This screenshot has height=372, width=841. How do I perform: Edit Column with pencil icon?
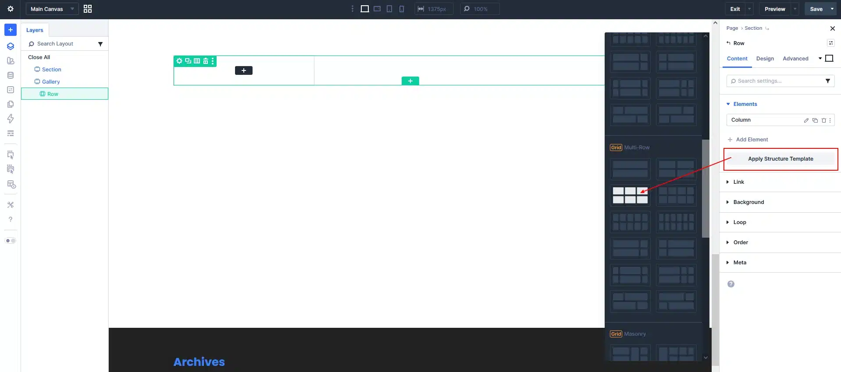point(806,120)
